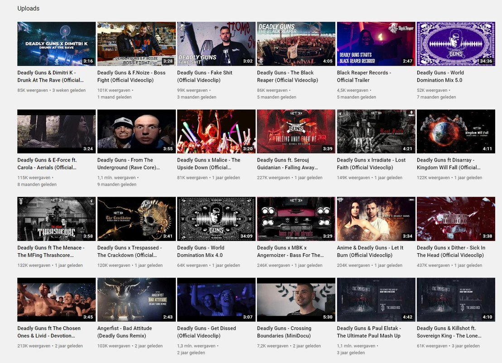
Task: Open the Get Dissed video thumbnail
Action: click(x=216, y=299)
